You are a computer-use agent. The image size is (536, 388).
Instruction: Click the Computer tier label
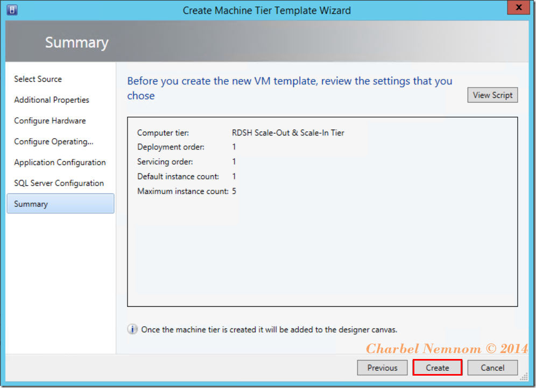click(163, 133)
